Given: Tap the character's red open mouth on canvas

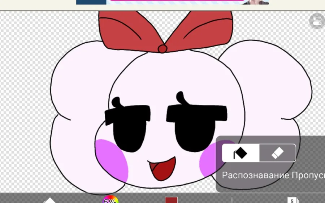Looking at the screenshot, I should pos(163,169).
